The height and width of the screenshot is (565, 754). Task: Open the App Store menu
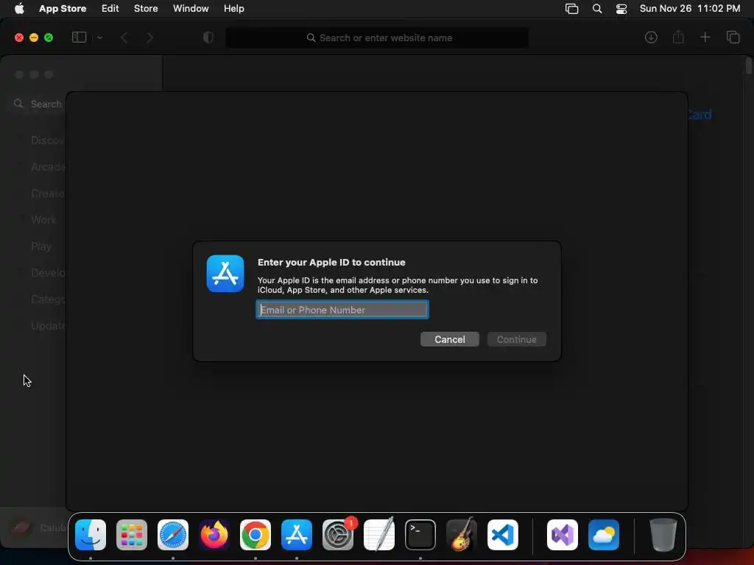63,9
